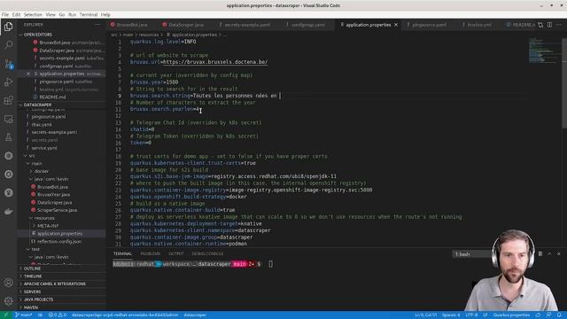Open reflection-config.json in the file tree
Screen dimensions: 567x319
coord(59,242)
